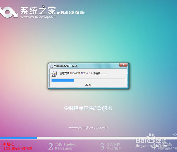Click the .NET install progress bar
This screenshot has height=152, width=177.
point(88,80)
